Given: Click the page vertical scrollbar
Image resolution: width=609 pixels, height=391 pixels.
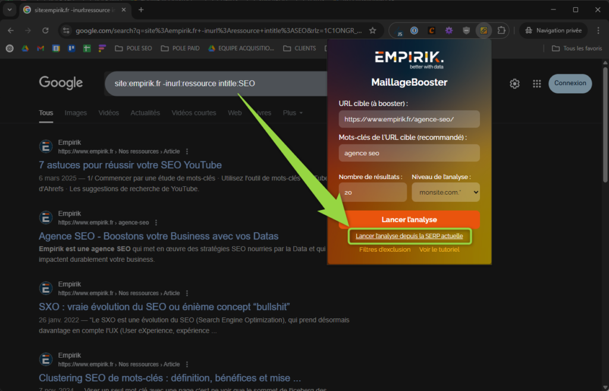Looking at the screenshot, I should tap(605, 124).
